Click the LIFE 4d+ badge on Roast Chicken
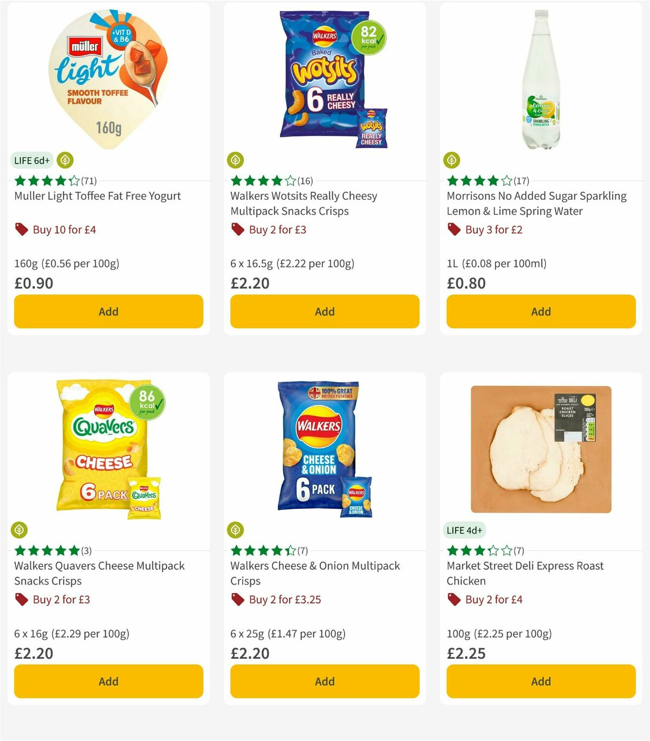650x741 pixels. 465,530
